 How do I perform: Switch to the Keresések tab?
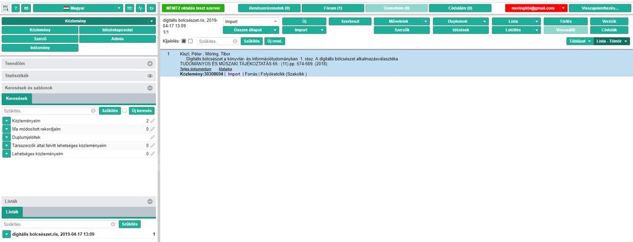click(17, 98)
